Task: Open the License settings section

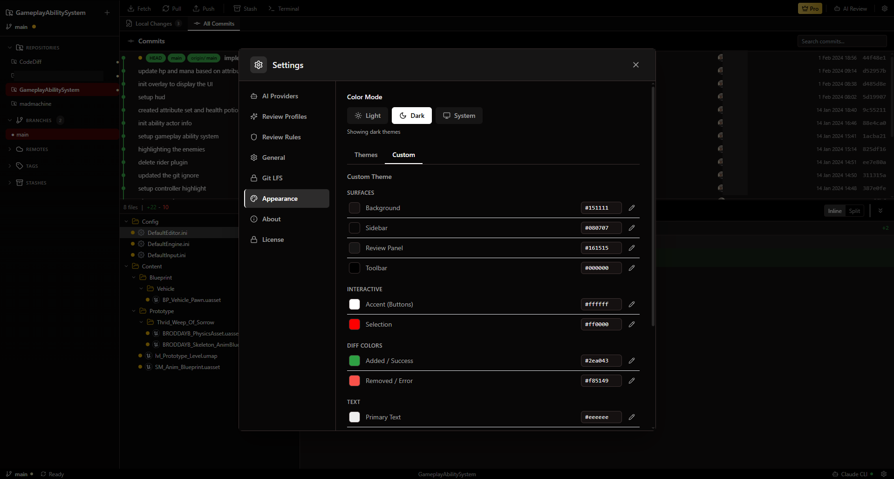Action: pyautogui.click(x=287, y=239)
